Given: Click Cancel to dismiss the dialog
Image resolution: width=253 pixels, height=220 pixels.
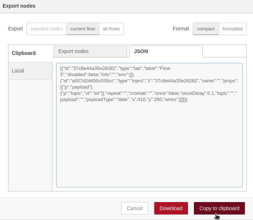Looking at the screenshot, I should (x=134, y=208).
